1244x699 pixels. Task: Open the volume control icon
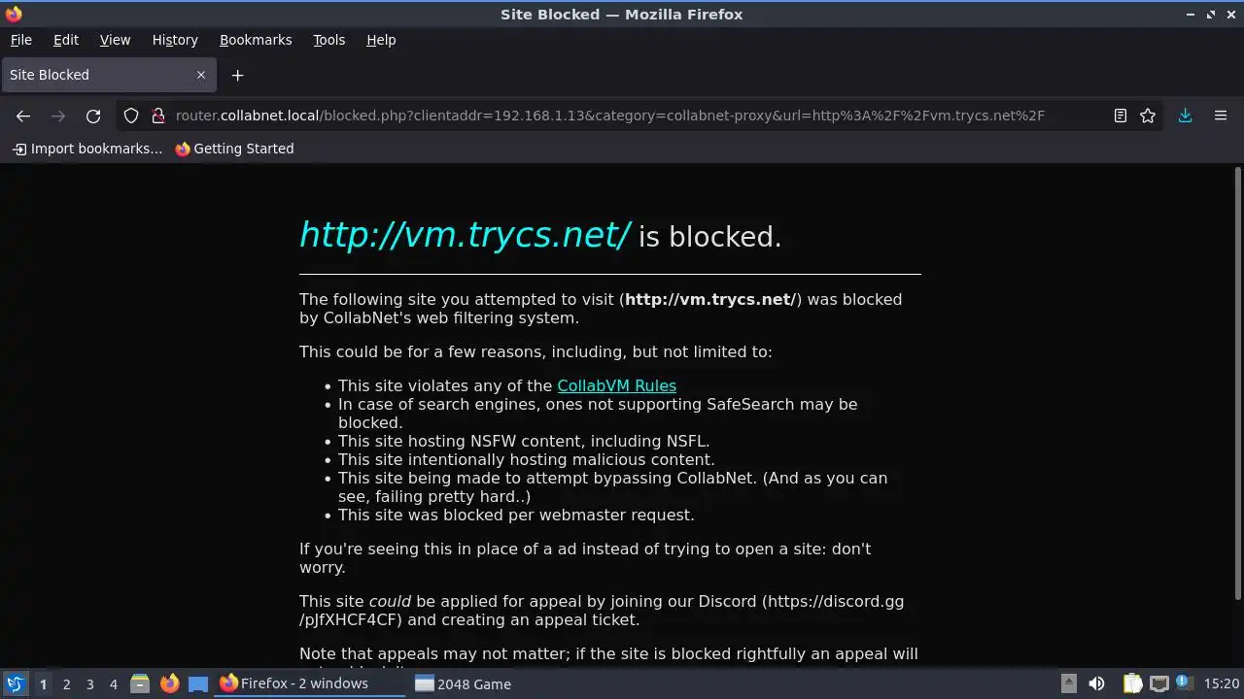pyautogui.click(x=1096, y=683)
